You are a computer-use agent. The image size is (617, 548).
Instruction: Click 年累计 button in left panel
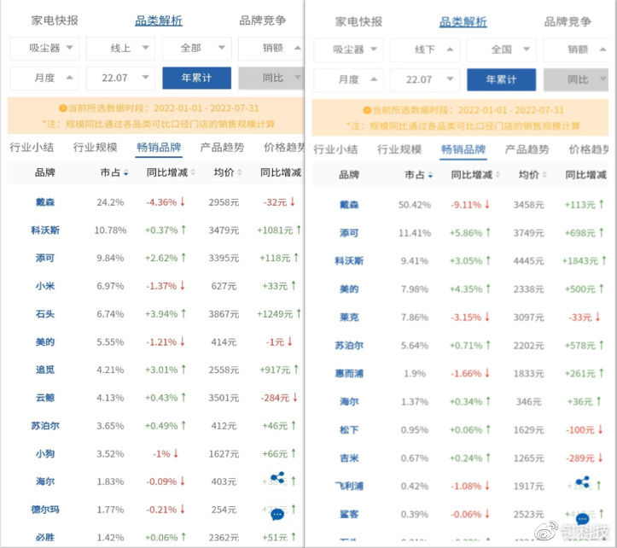197,78
